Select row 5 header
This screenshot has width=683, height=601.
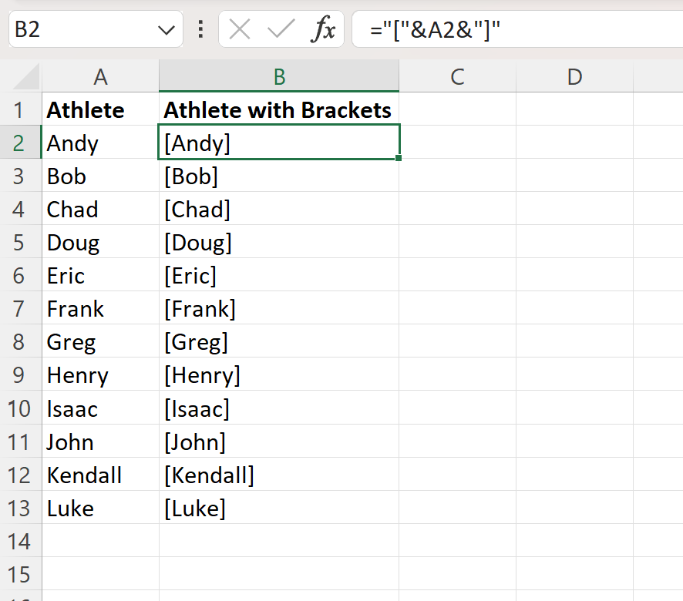[20, 242]
